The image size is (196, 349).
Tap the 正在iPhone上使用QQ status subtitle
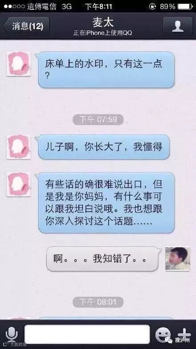pyautogui.click(x=103, y=33)
